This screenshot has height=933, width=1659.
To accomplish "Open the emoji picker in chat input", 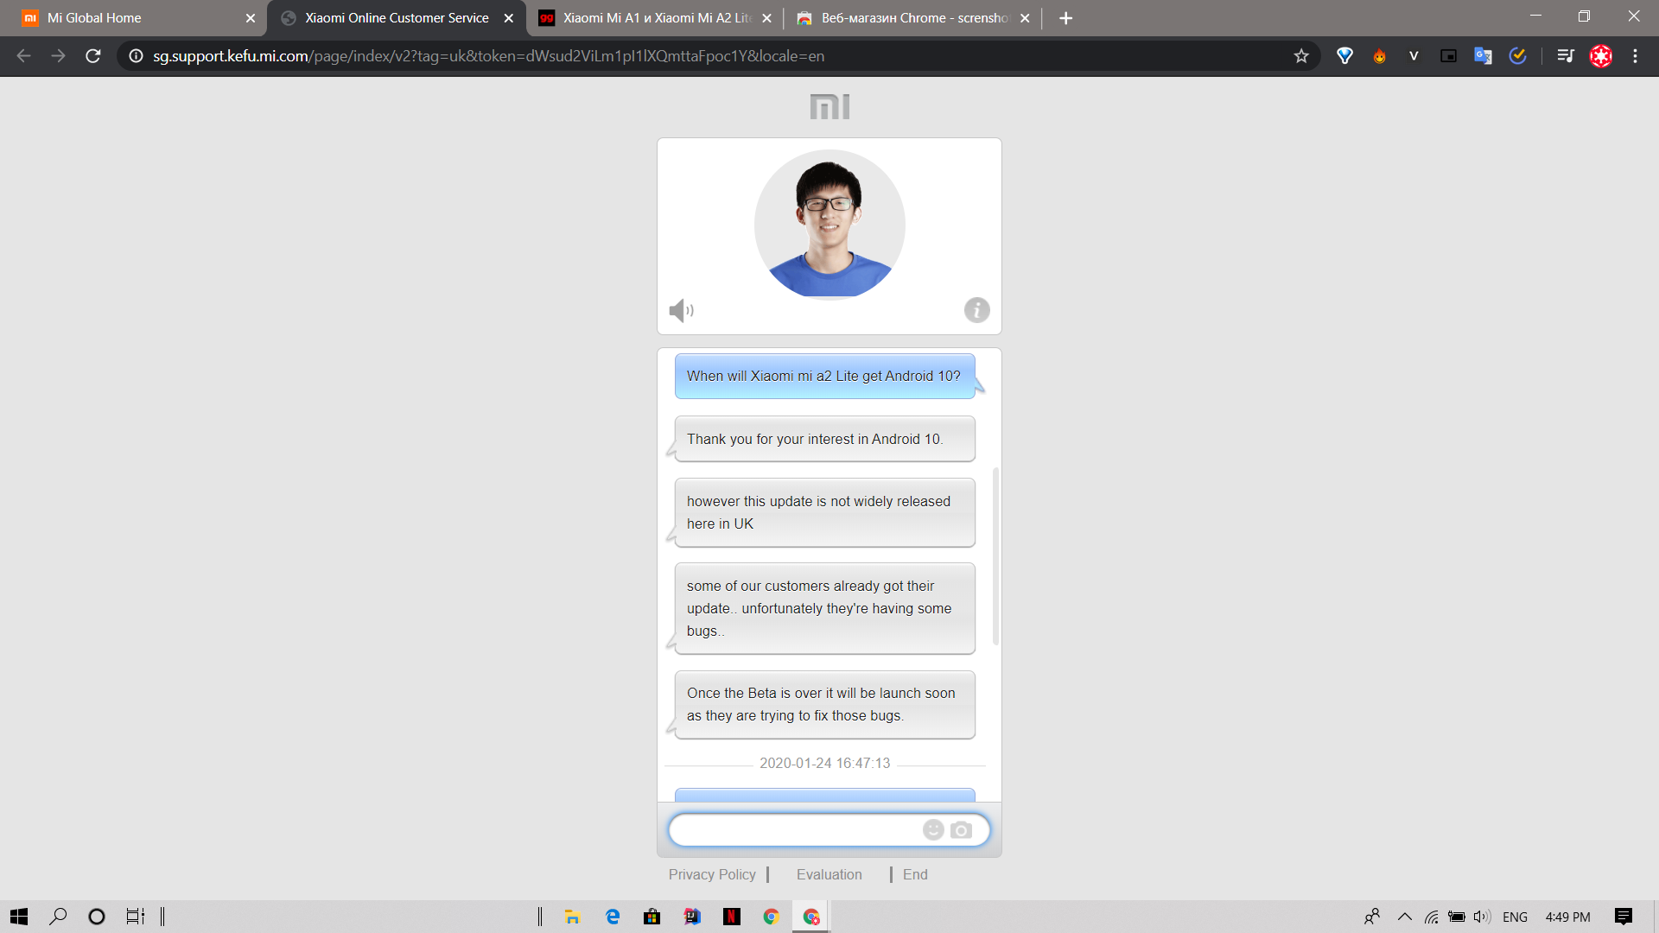I will pos(933,830).
